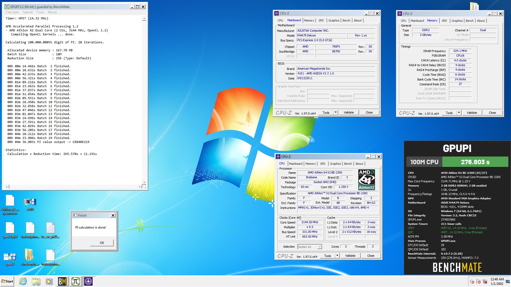
Task: Select the hs_err_pid2 text file icon
Action: [x=50, y=230]
